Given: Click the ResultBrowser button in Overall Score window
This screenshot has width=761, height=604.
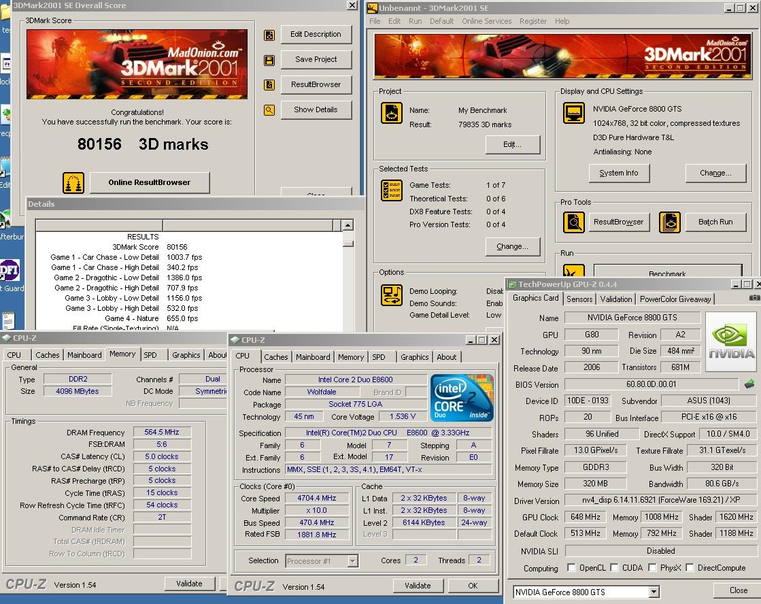Looking at the screenshot, I should click(316, 84).
